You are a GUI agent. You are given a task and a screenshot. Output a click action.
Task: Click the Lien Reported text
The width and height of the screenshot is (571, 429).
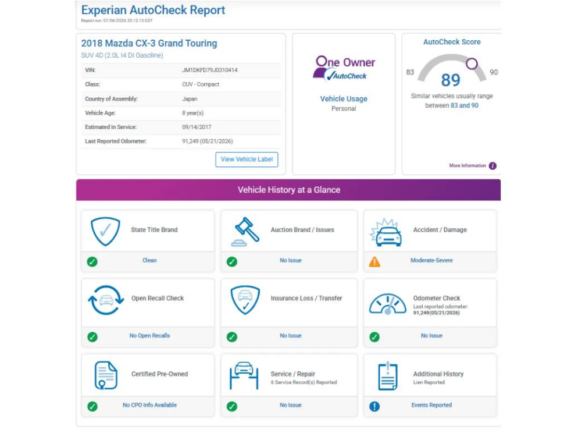point(429,382)
